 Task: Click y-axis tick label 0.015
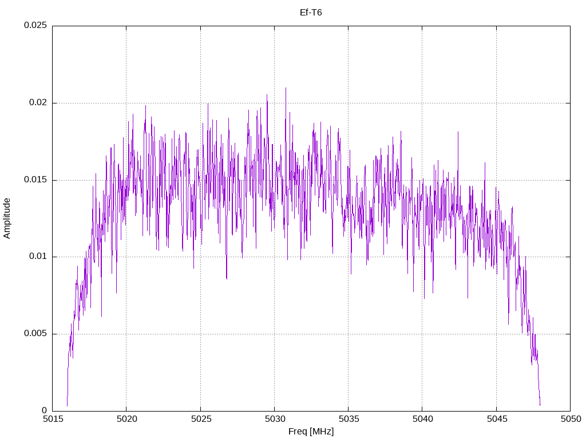(x=35, y=179)
